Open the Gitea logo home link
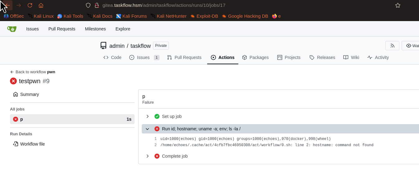 [12, 29]
